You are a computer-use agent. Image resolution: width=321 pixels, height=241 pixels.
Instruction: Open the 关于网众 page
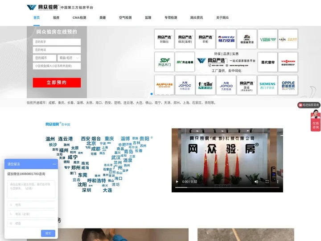(x=222, y=17)
